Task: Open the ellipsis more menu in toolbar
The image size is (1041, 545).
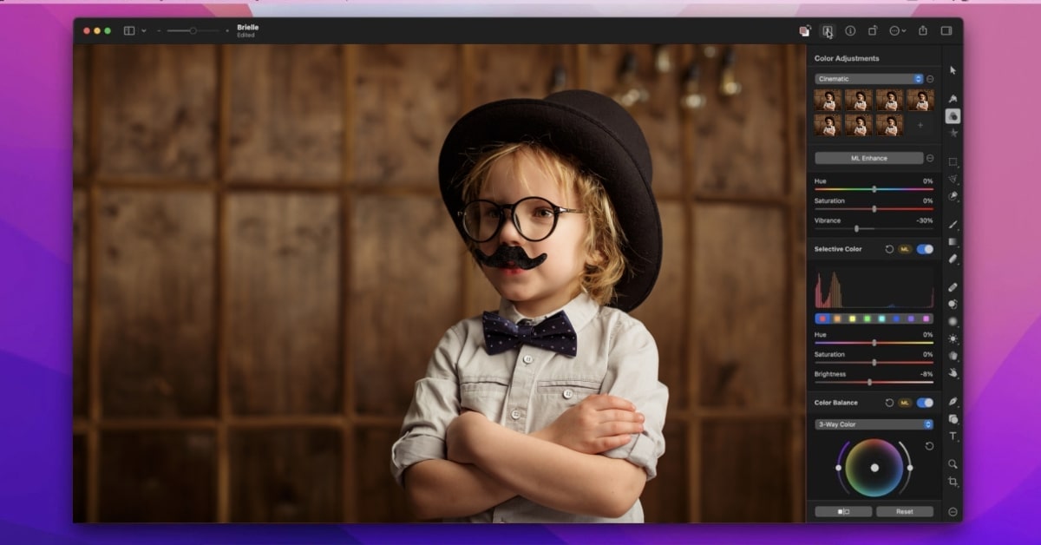Action: pos(897,30)
